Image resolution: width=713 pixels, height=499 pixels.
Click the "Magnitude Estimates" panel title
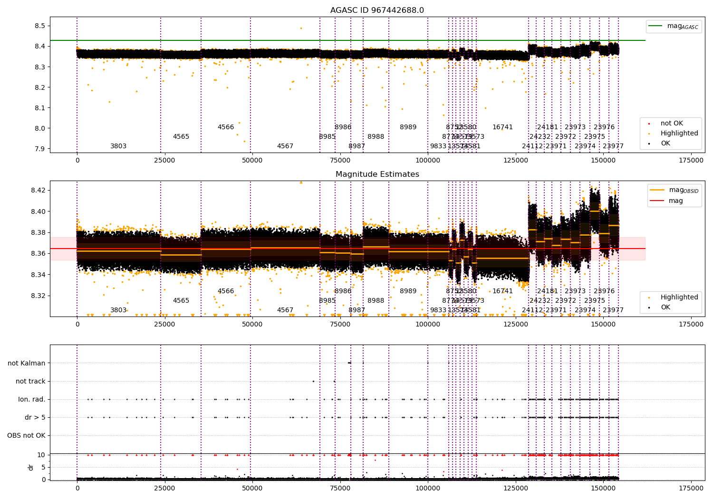tap(377, 174)
